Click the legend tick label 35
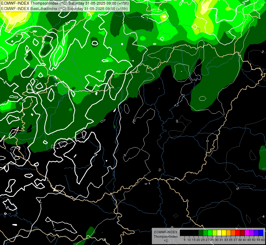The width and height of the screenshot is (266, 245). (x=231, y=240)
